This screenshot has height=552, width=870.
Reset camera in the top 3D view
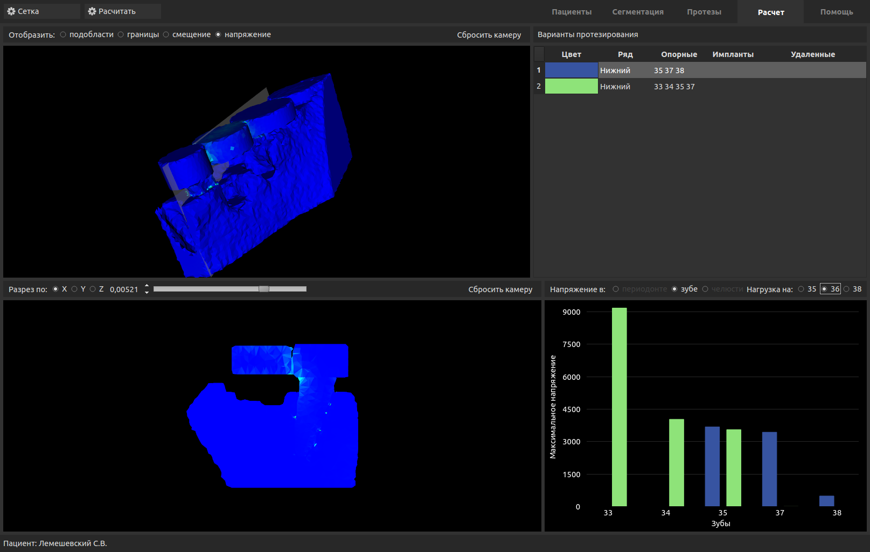(489, 35)
